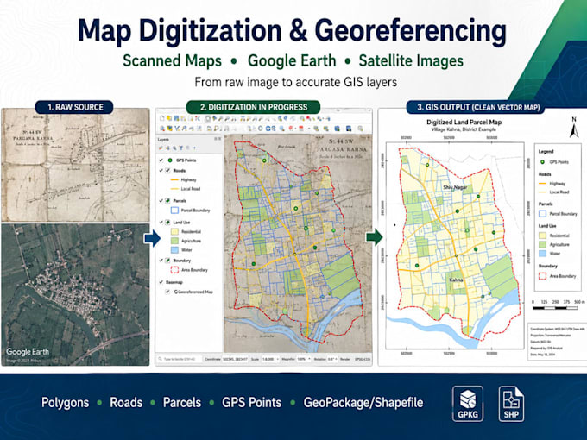Uncheck the Parcels layer group checkbox
Image resolution: width=587 pixels, height=440 pixels.
(167, 201)
